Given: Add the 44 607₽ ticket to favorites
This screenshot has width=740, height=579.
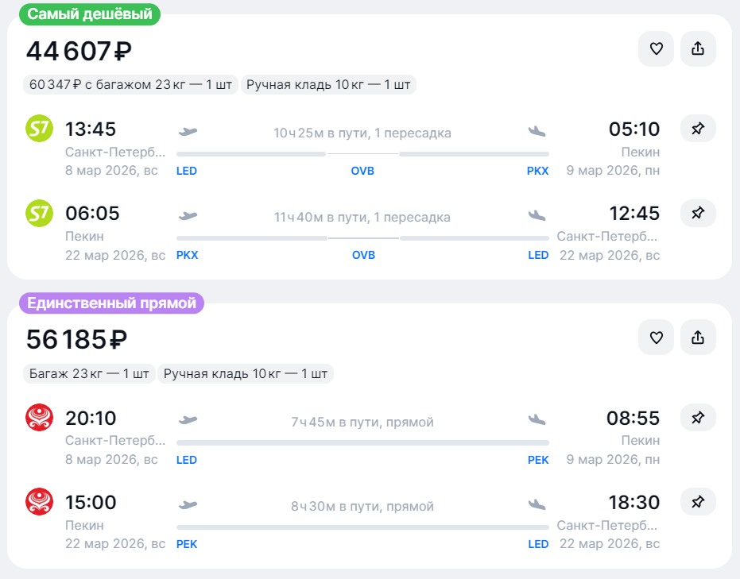Looking at the screenshot, I should pyautogui.click(x=656, y=48).
